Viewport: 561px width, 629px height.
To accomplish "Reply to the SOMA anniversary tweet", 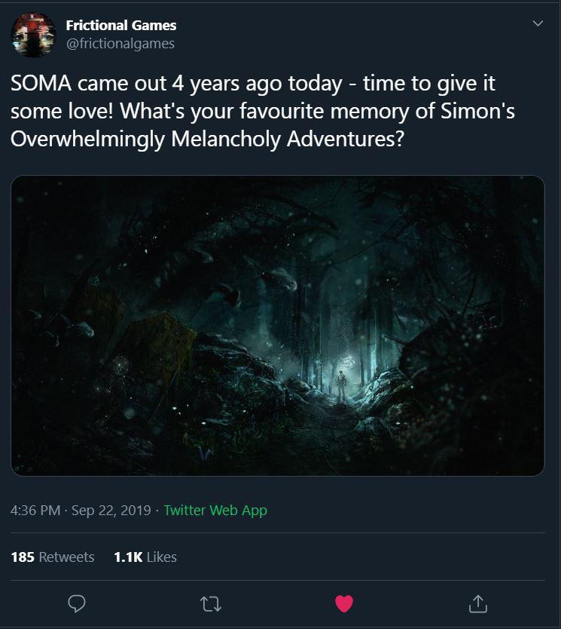I will click(77, 603).
